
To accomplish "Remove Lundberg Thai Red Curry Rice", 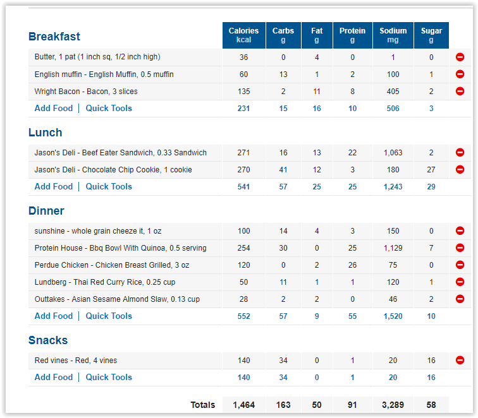I will tap(460, 282).
